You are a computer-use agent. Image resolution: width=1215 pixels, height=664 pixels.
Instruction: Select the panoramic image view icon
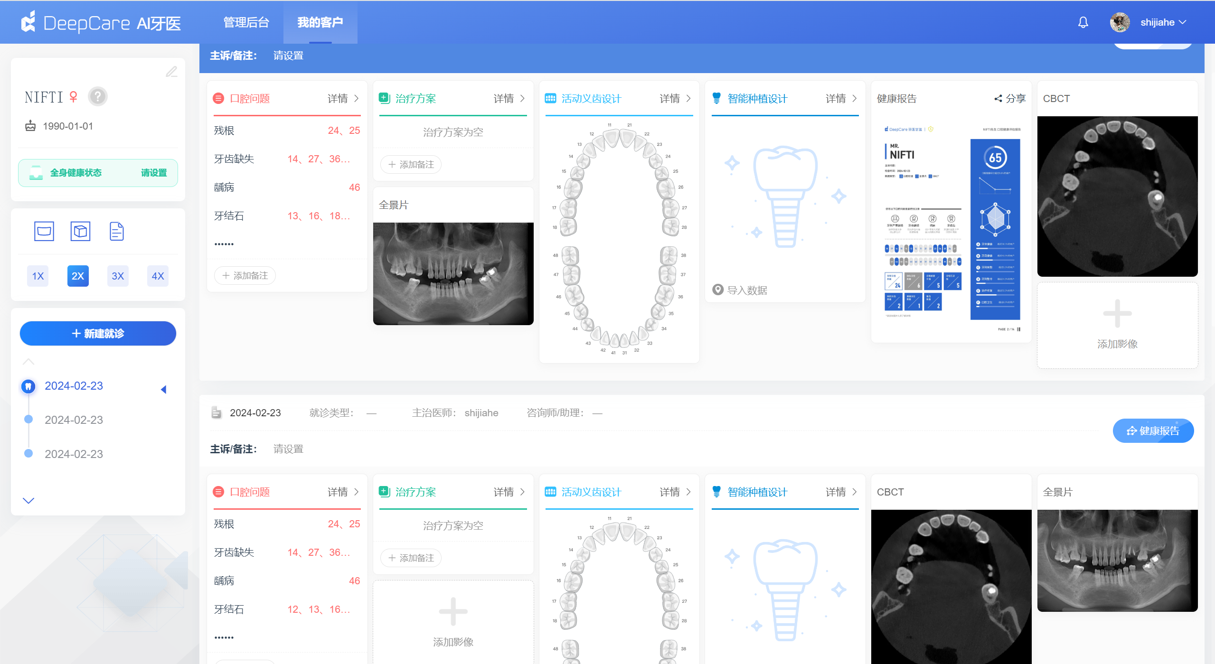point(44,232)
